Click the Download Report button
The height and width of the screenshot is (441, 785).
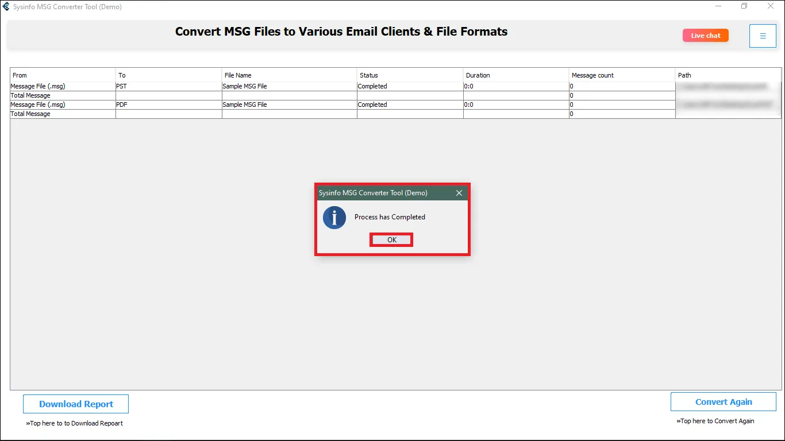[76, 404]
